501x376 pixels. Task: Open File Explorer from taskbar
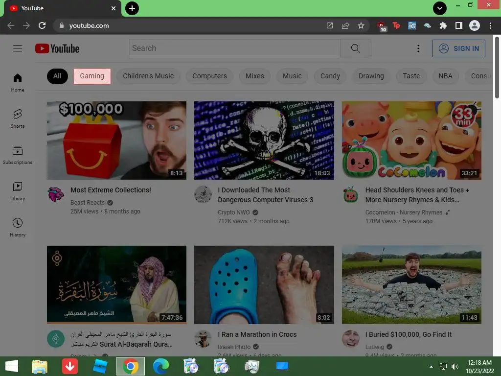(x=40, y=366)
